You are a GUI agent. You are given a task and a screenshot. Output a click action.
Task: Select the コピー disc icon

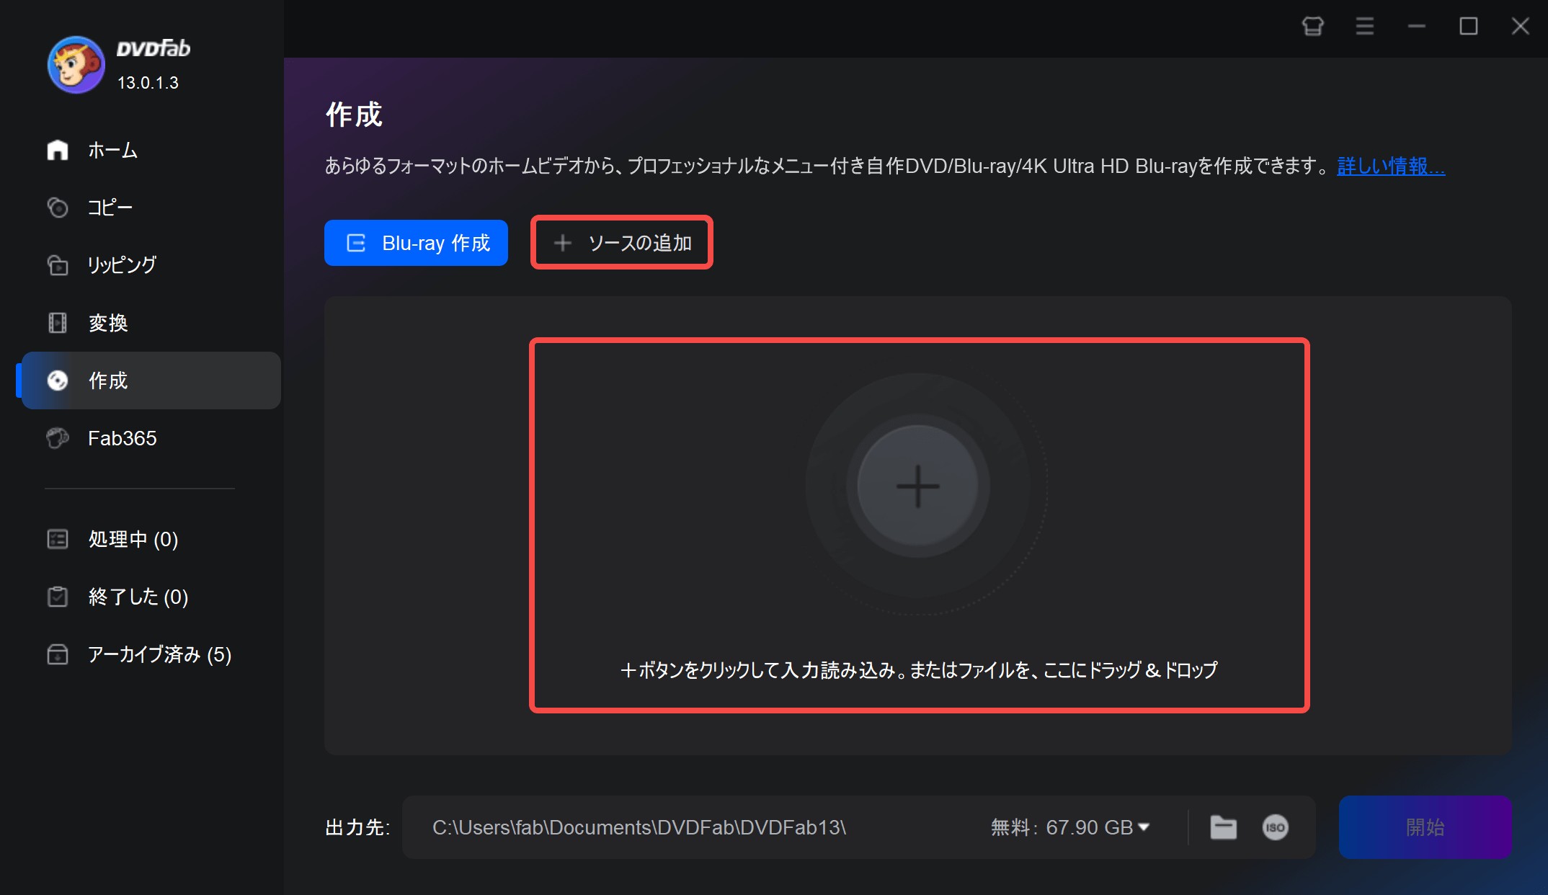[58, 208]
